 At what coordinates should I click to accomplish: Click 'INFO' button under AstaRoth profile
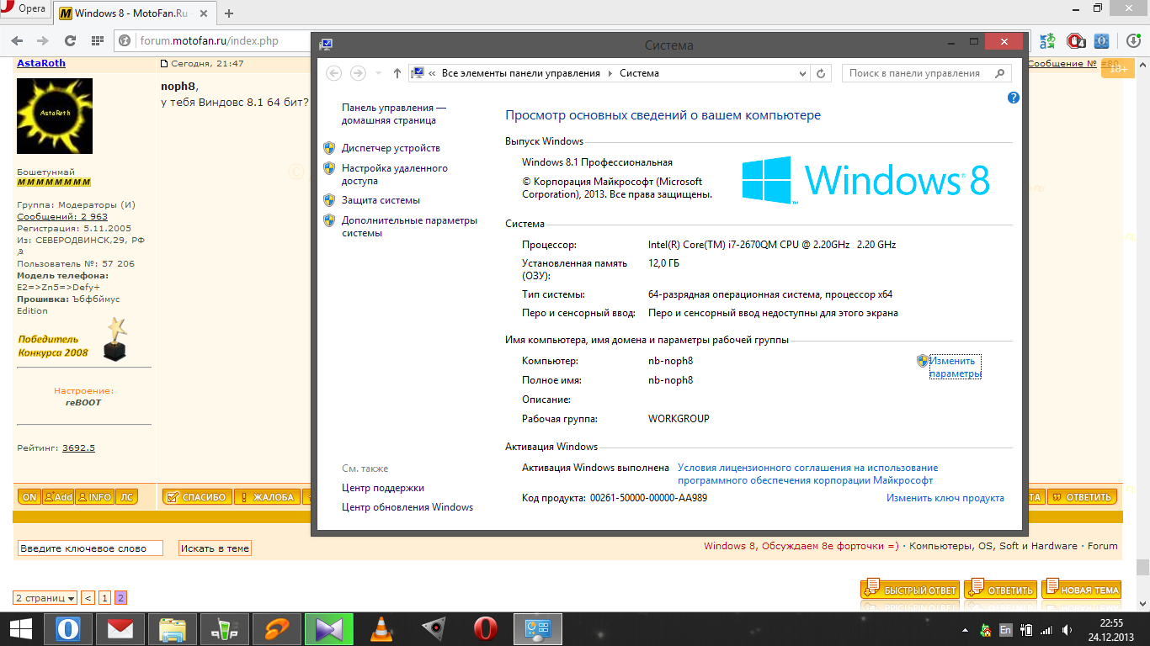coord(94,497)
